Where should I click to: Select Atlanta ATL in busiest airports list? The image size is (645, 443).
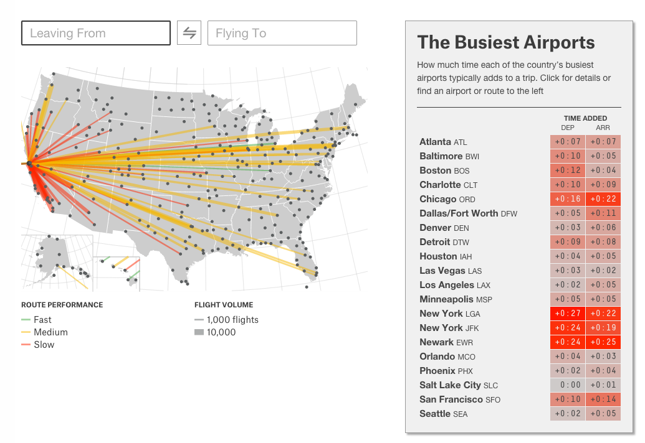click(x=520, y=142)
